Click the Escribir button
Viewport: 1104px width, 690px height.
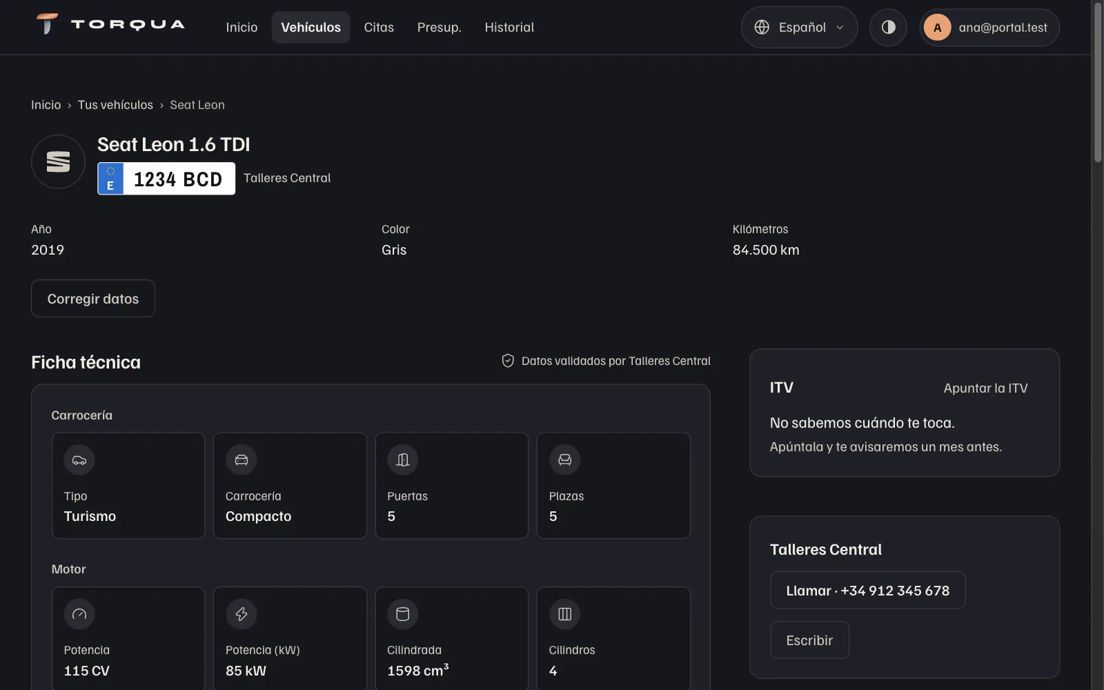point(809,640)
